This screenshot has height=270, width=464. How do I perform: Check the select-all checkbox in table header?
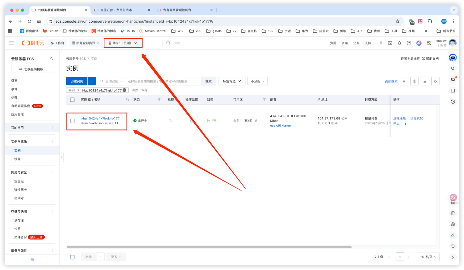pyautogui.click(x=72, y=100)
